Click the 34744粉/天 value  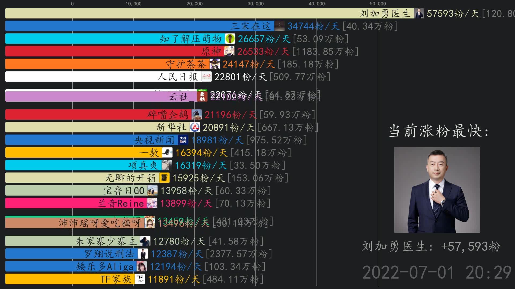(x=314, y=26)
